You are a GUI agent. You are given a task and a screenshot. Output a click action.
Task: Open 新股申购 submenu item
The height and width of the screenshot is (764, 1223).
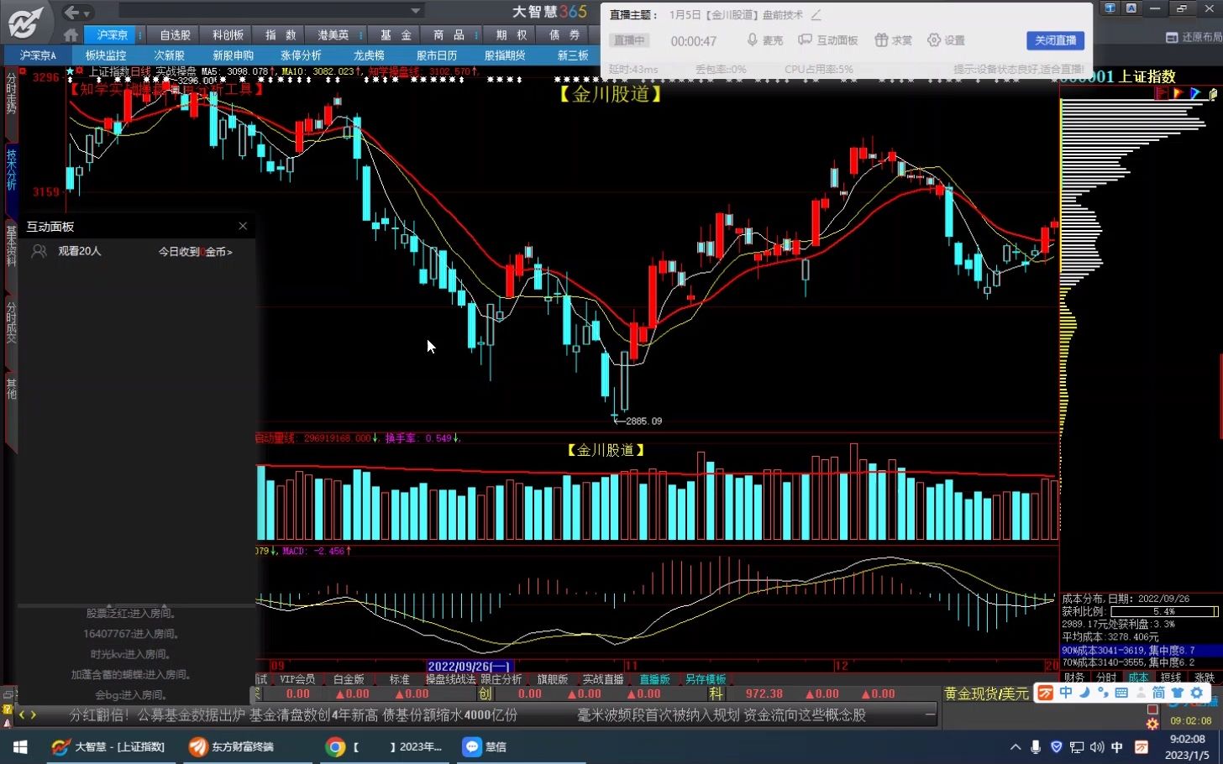point(233,55)
